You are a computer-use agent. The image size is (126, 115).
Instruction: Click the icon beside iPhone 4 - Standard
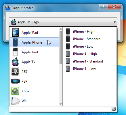(68, 61)
